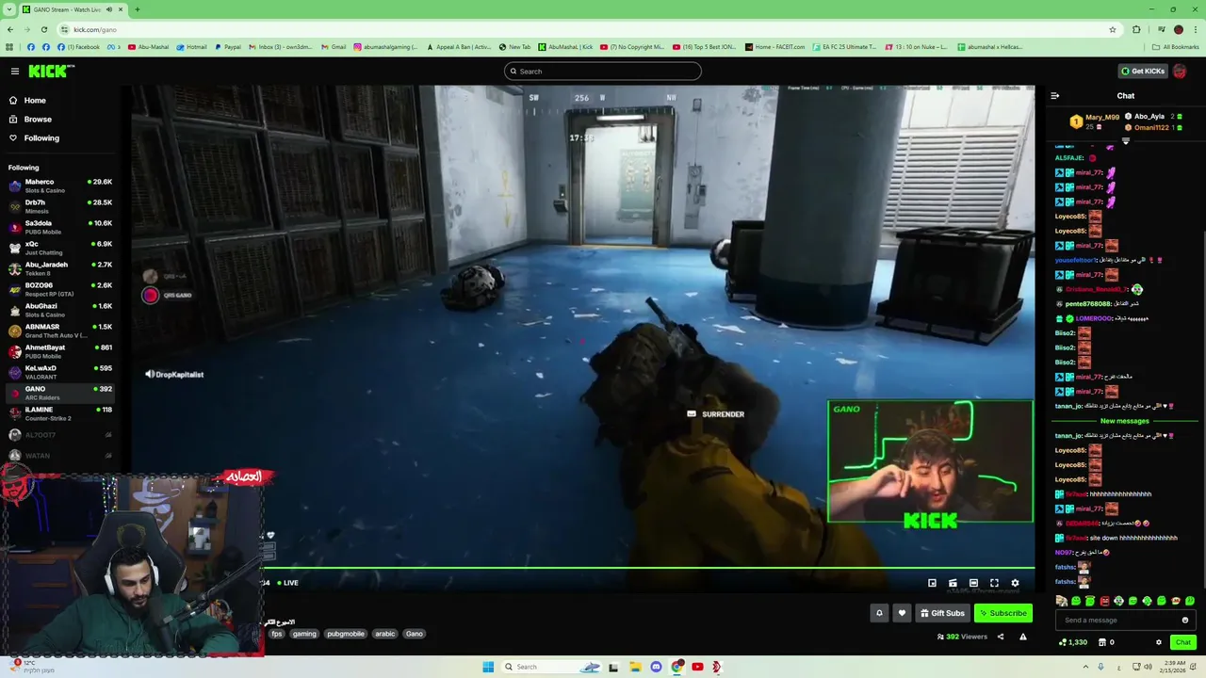
Task: Open emoji picker in message box
Action: [x=1185, y=621]
